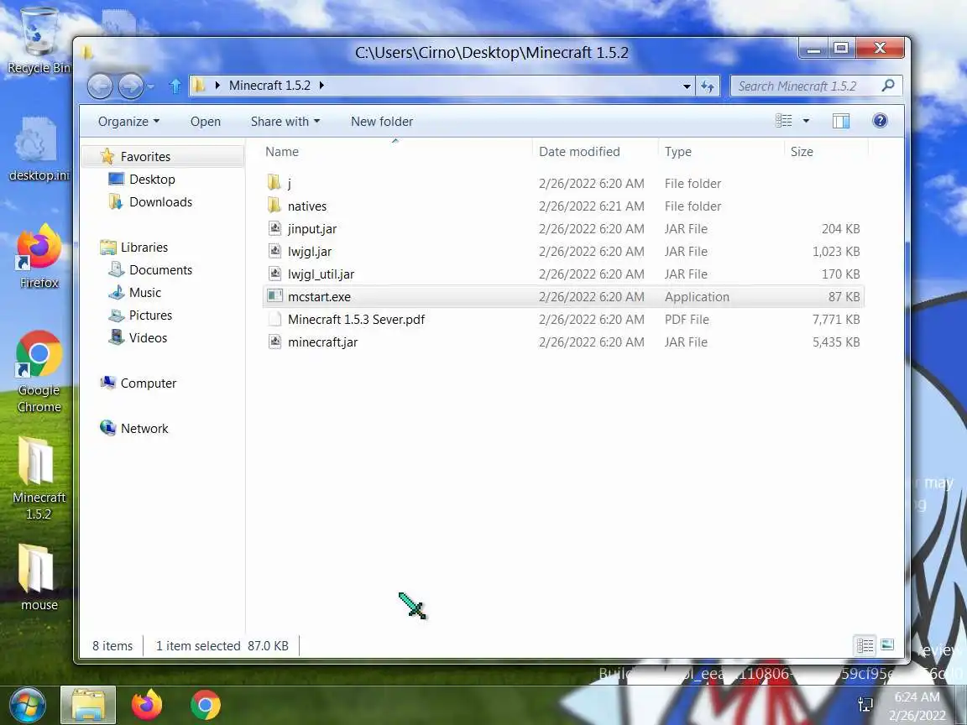This screenshot has height=725, width=967.
Task: Go up one folder level arrow
Action: point(175,86)
